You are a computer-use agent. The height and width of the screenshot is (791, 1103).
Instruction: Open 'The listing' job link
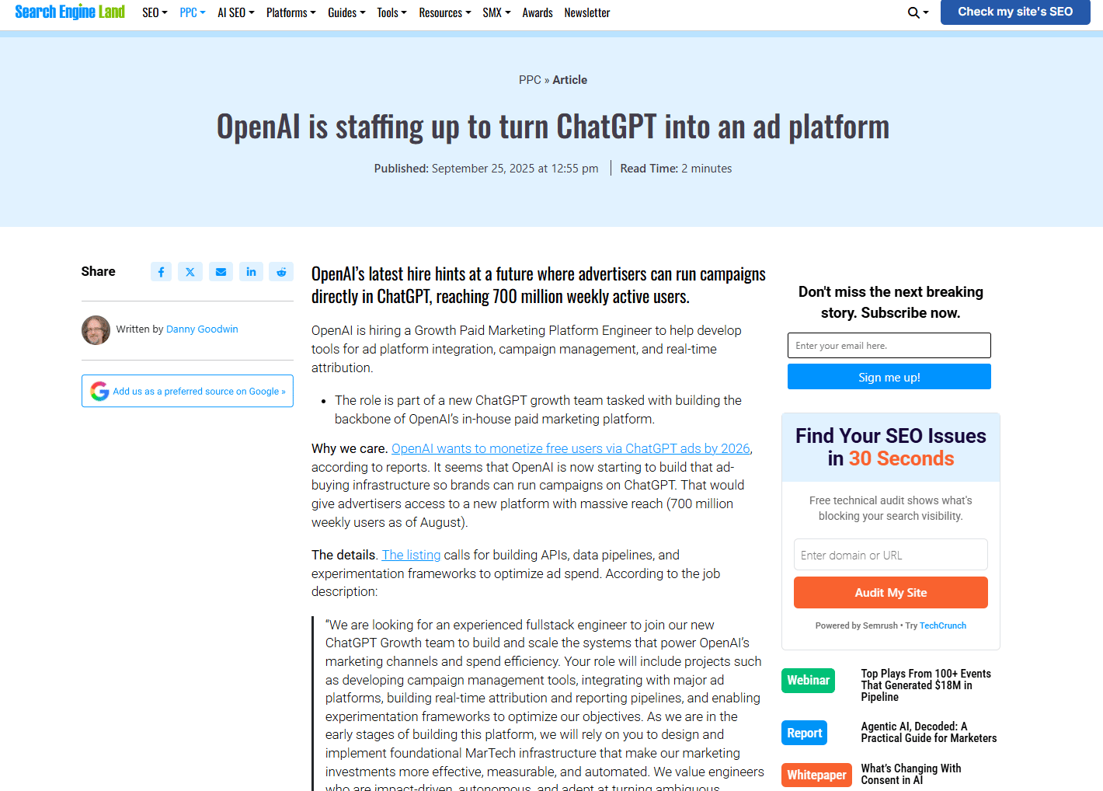click(411, 555)
